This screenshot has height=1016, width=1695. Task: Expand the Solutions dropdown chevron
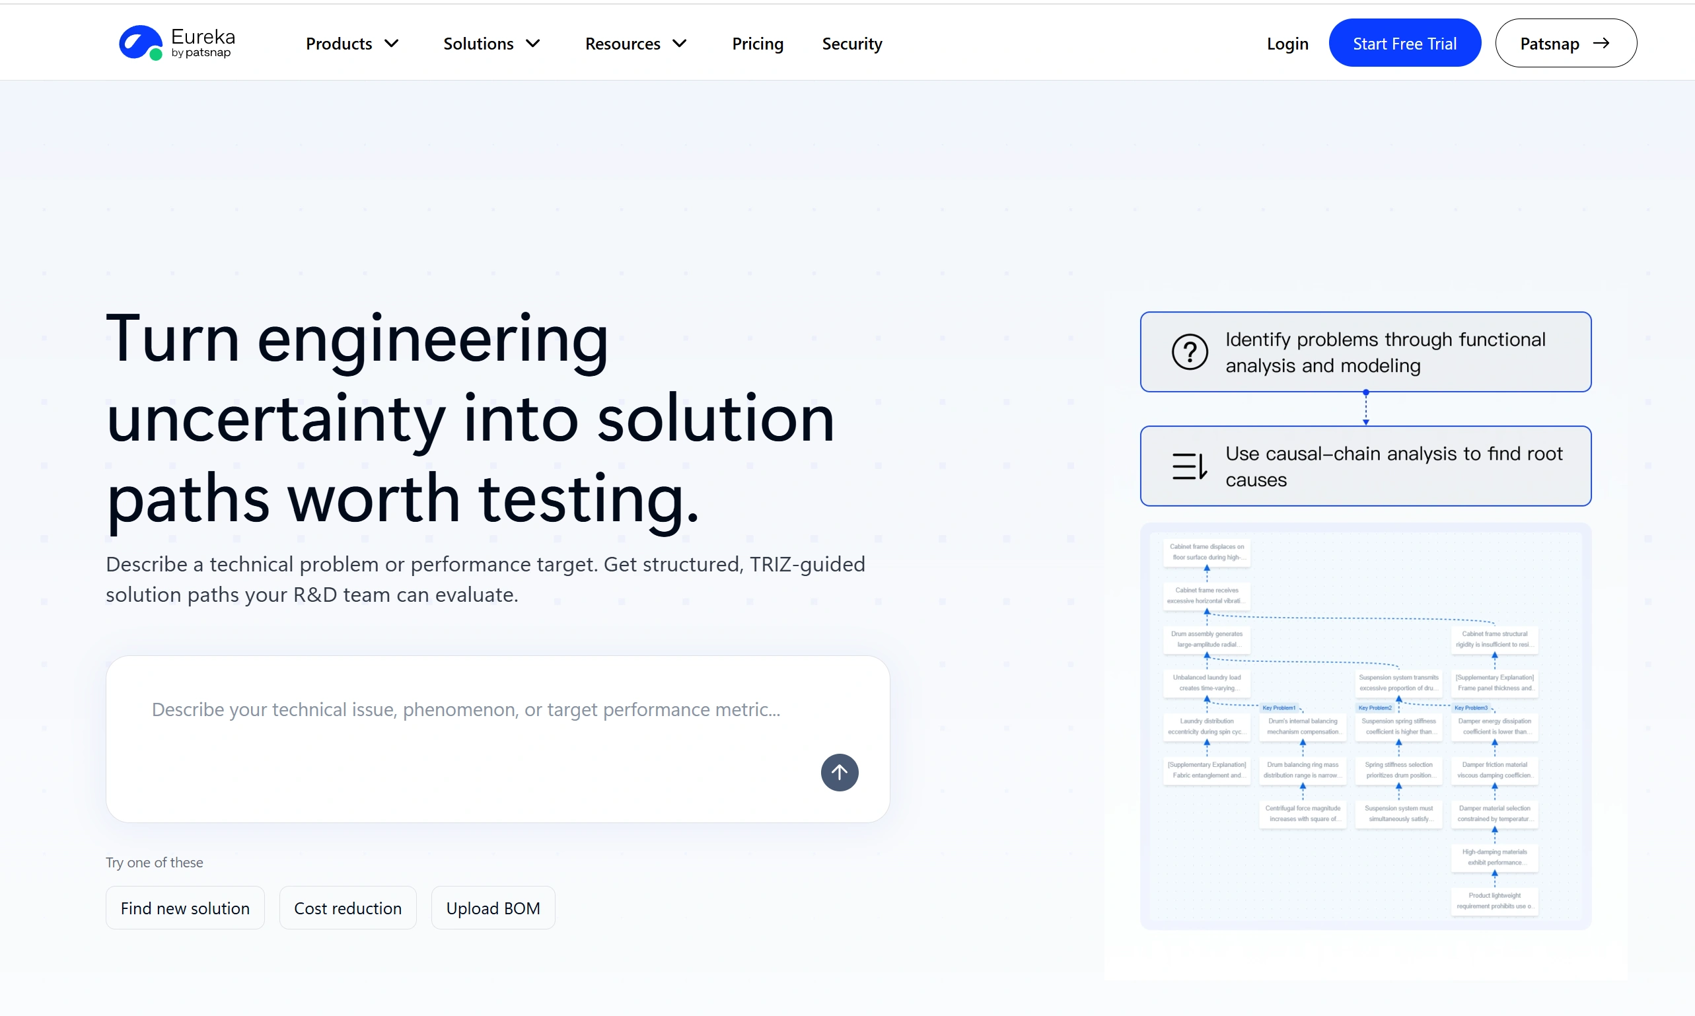tap(532, 44)
